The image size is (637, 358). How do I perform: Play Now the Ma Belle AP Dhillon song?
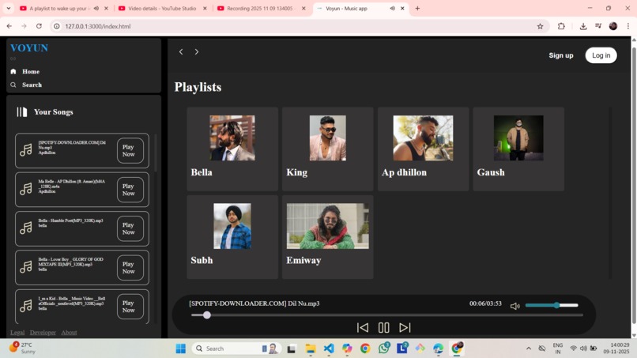[130, 190]
